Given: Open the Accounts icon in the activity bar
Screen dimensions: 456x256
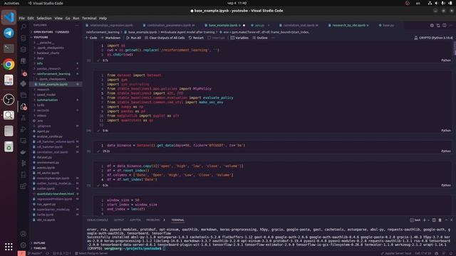Looking at the screenshot, I should pyautogui.click(x=24, y=234).
